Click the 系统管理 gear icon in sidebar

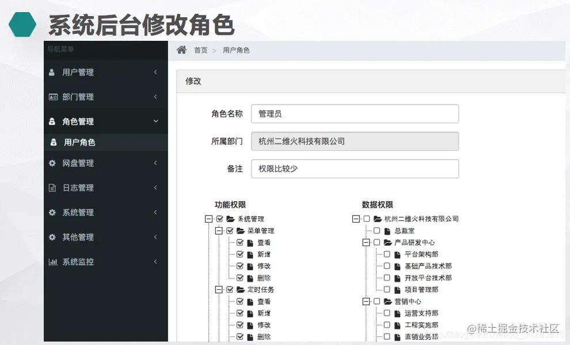tap(52, 212)
